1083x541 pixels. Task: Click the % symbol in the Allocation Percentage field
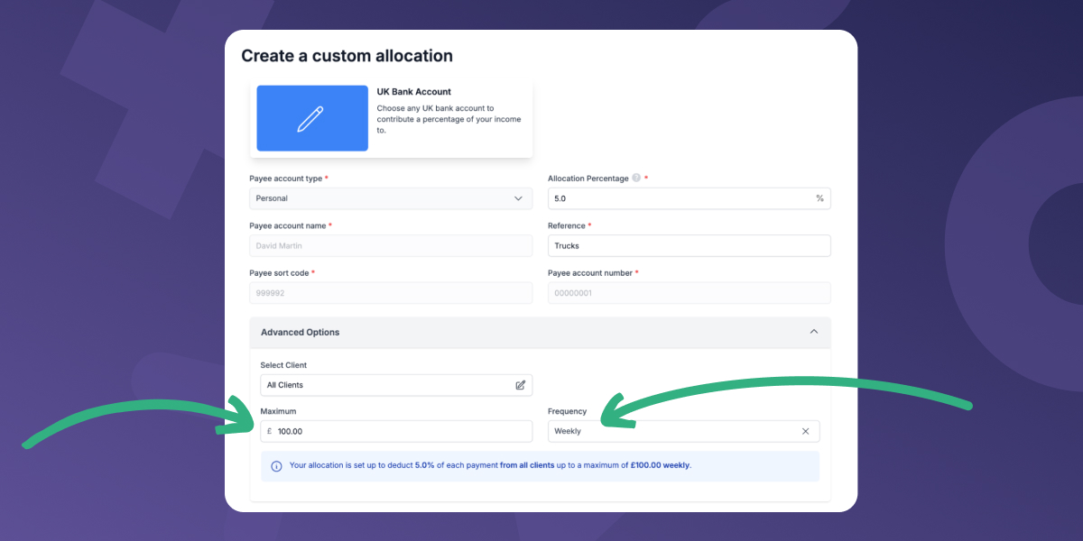tap(818, 198)
